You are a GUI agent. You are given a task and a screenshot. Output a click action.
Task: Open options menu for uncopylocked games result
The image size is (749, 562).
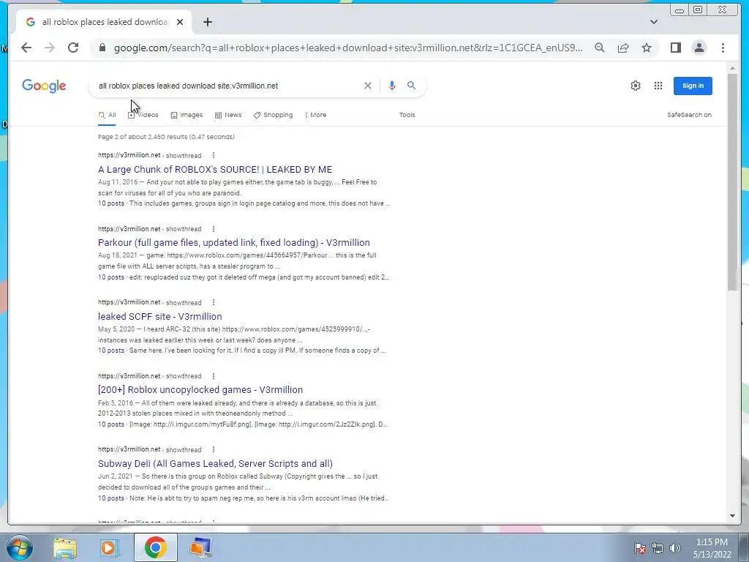coord(214,376)
